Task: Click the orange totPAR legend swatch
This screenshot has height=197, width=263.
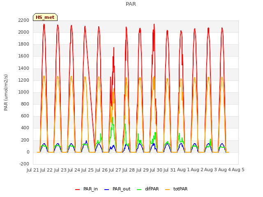Action: pyautogui.click(x=167, y=189)
